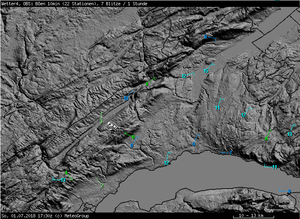
Task: Click the green 4 near blue 10
Action: pyautogui.click(x=147, y=84)
